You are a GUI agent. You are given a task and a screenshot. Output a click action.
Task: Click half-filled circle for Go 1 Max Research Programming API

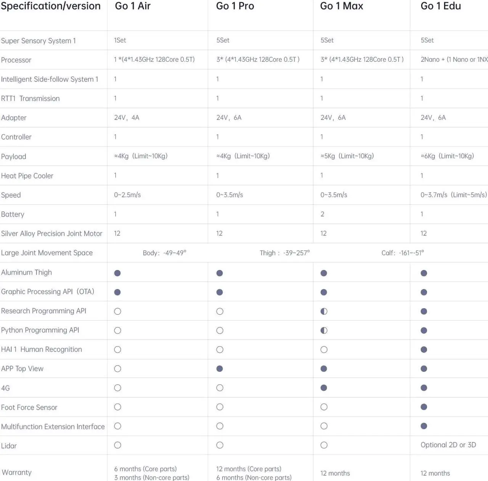(324, 311)
